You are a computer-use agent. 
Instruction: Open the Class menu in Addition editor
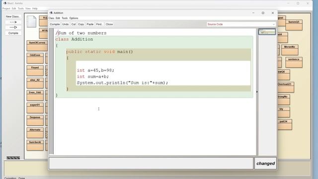coord(52,18)
